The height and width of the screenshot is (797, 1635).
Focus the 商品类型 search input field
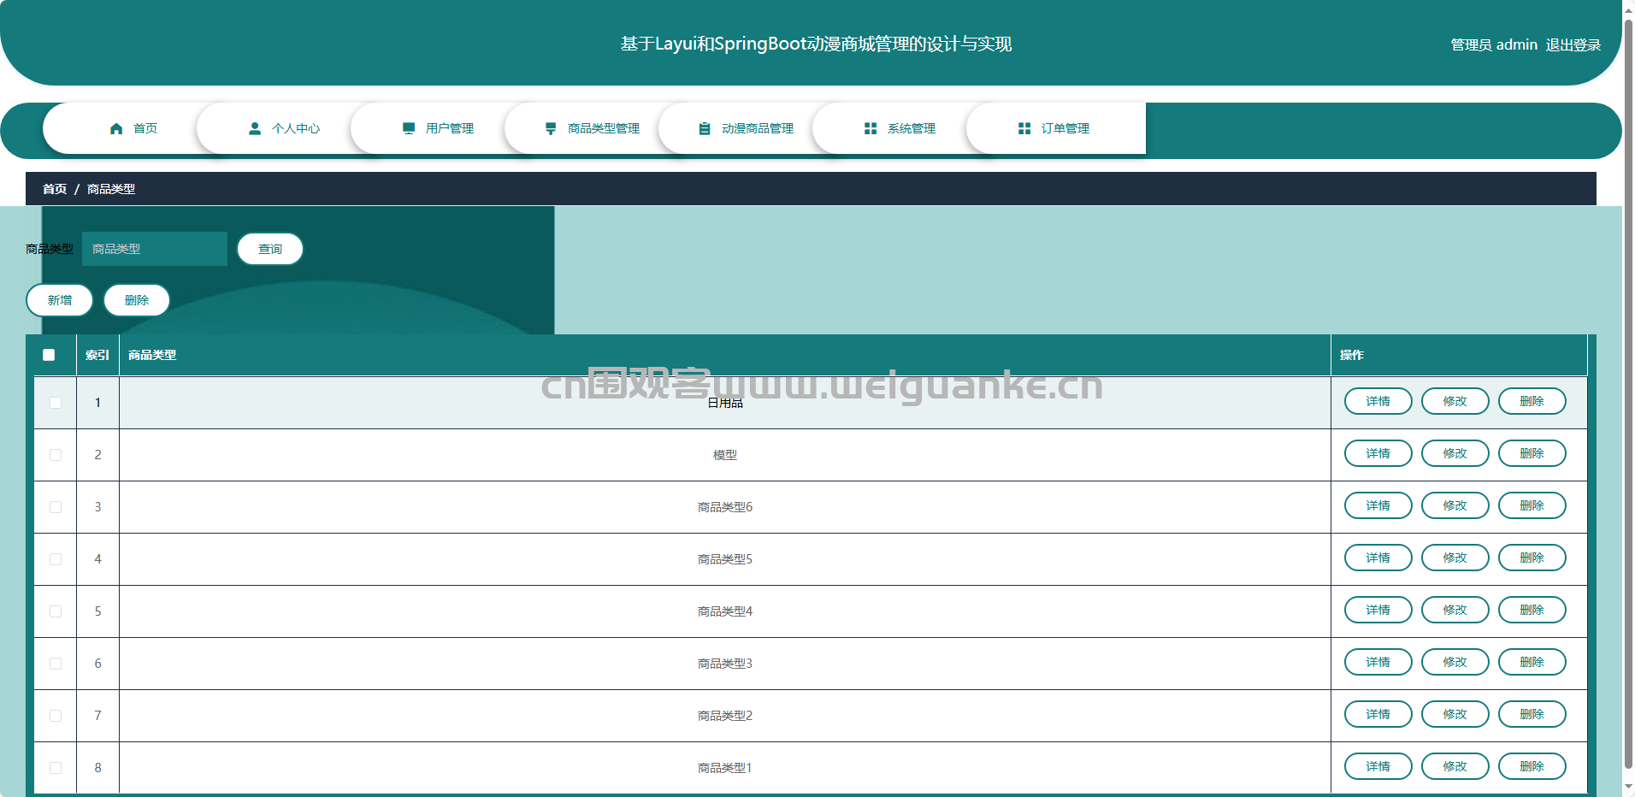[x=155, y=249]
